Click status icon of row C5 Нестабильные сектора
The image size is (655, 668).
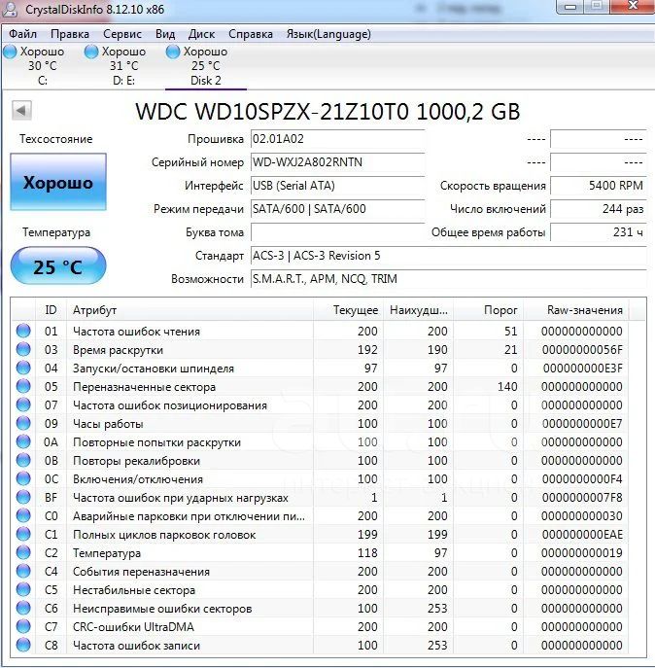pyautogui.click(x=23, y=589)
